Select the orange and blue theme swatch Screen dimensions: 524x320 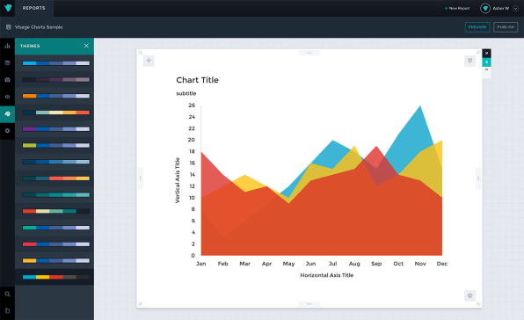[x=55, y=96]
